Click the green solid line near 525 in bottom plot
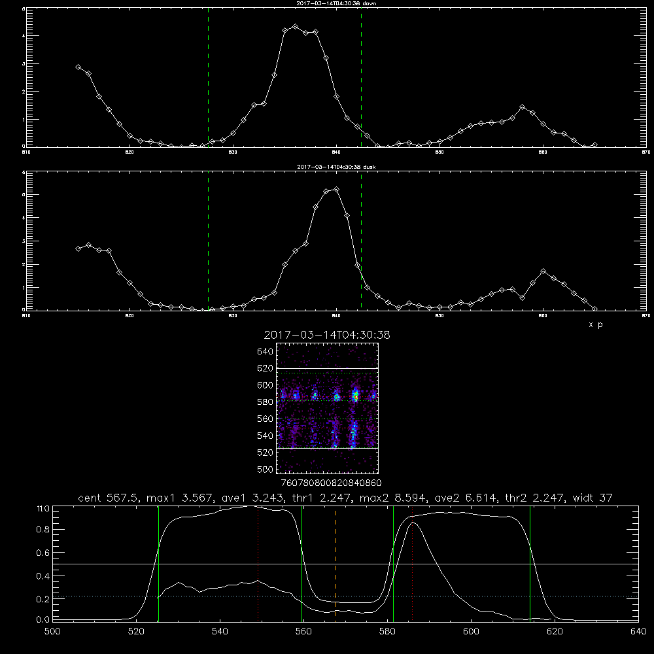654x654 pixels. click(x=158, y=564)
